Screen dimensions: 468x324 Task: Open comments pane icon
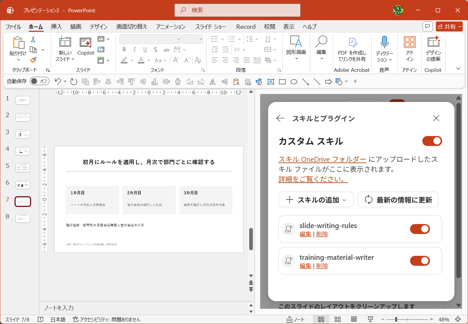tap(428, 26)
